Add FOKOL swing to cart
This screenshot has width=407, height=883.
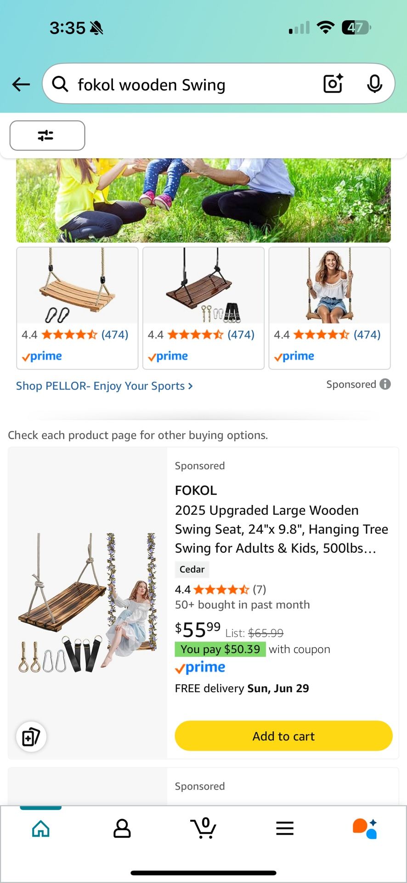coord(283,736)
